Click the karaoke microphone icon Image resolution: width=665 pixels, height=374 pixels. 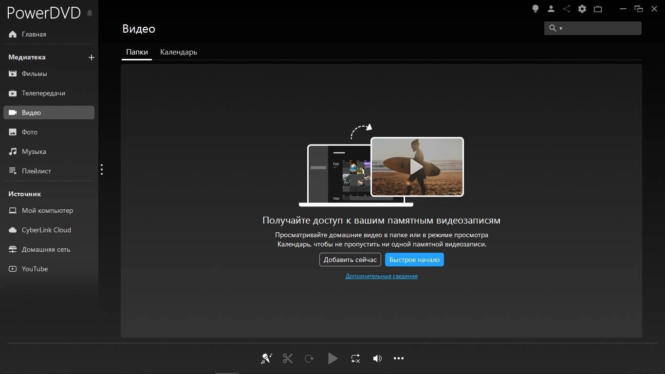[266, 358]
